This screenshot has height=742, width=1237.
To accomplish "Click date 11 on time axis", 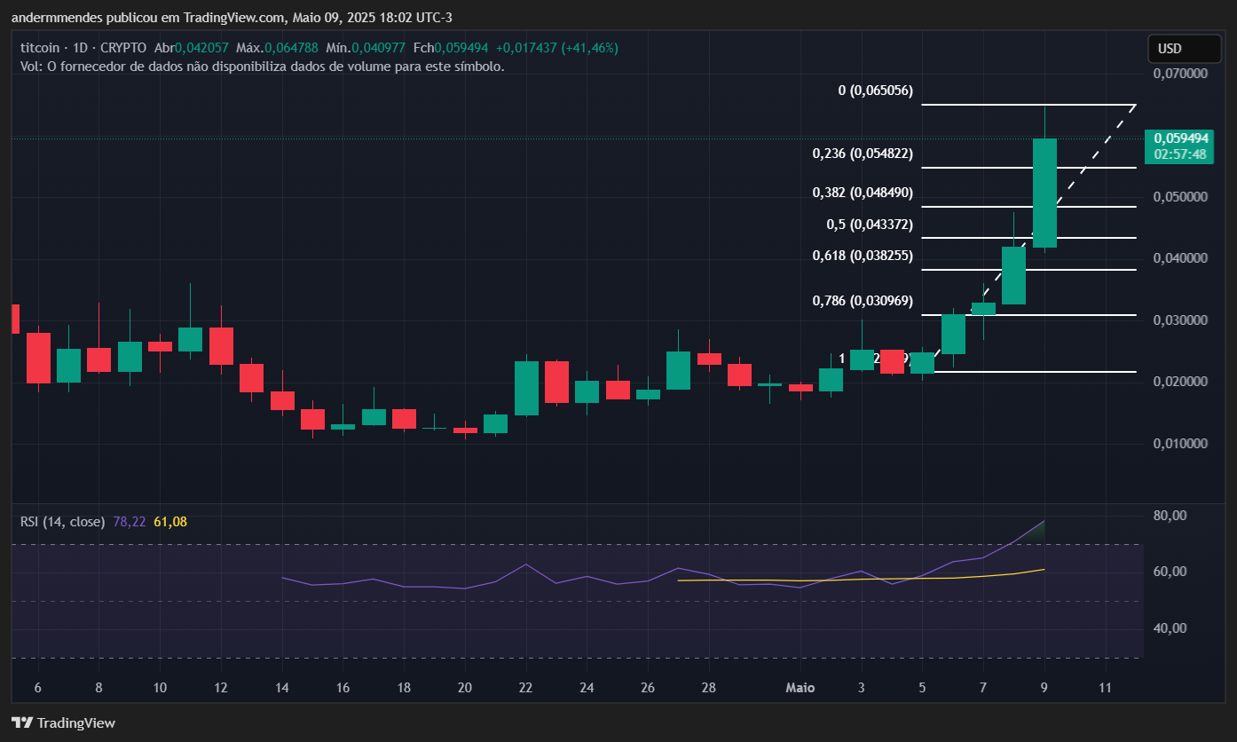I will coord(1105,688).
